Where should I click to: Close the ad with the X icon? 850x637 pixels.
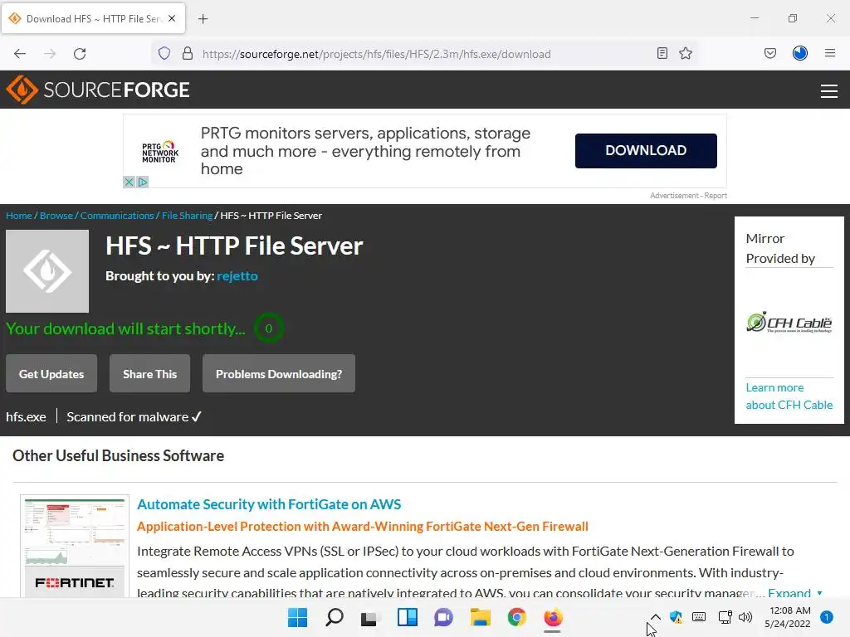coord(129,182)
